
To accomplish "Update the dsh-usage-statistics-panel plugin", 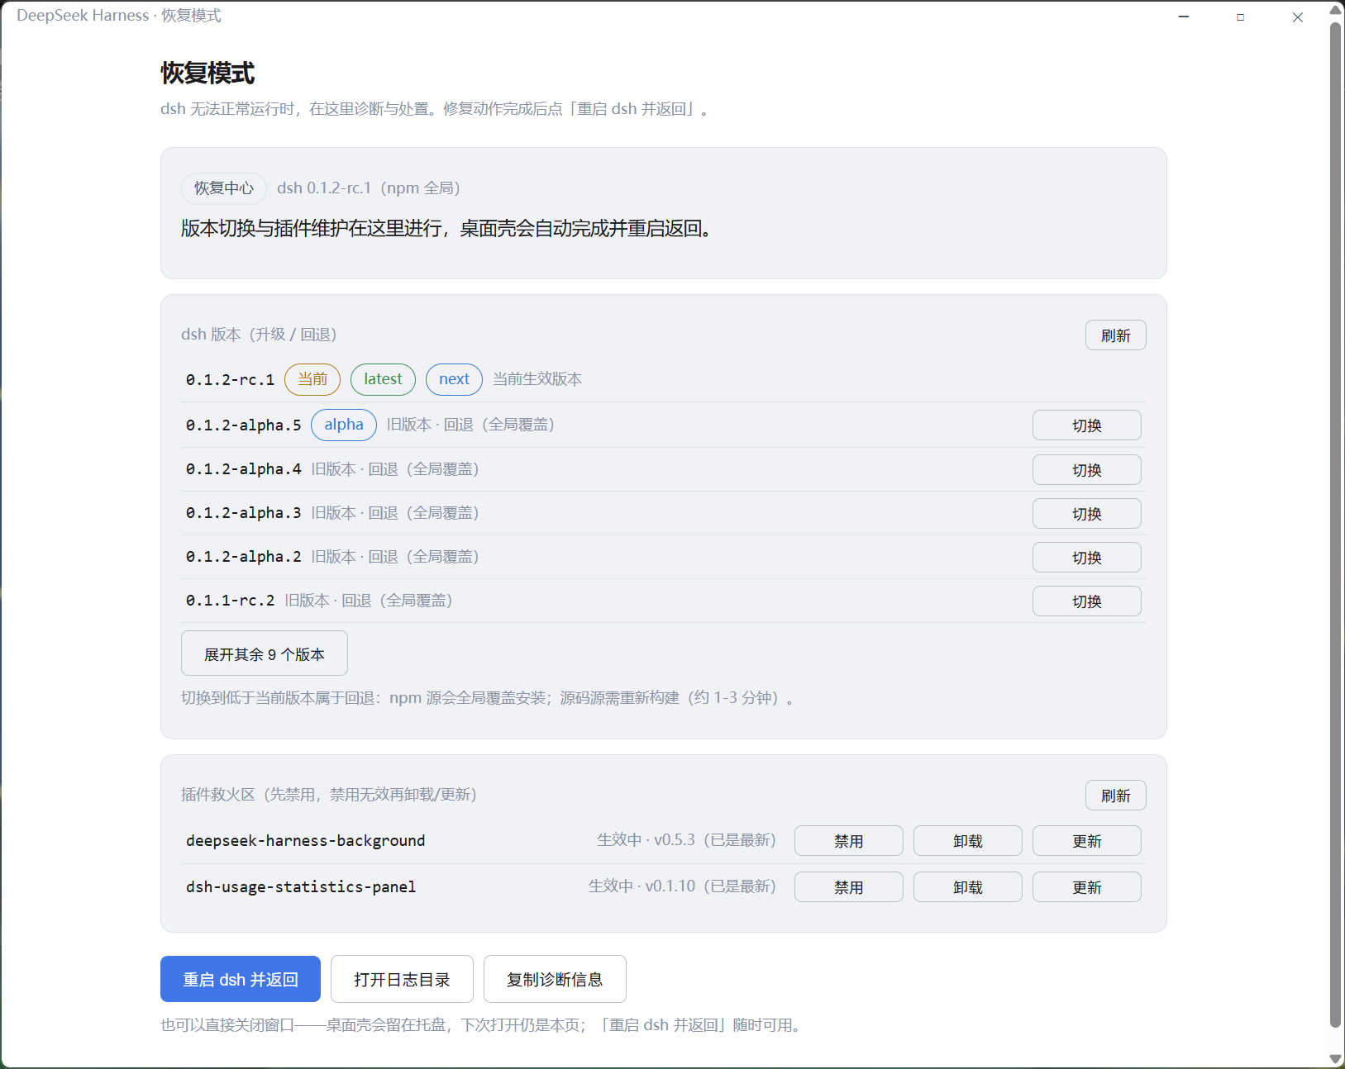I will pyautogui.click(x=1086, y=887).
